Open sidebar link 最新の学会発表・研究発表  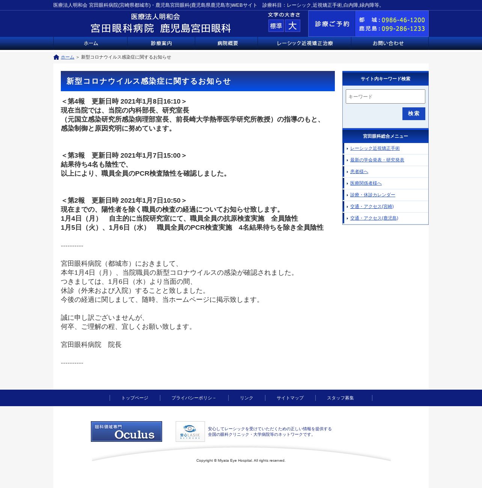(x=377, y=160)
